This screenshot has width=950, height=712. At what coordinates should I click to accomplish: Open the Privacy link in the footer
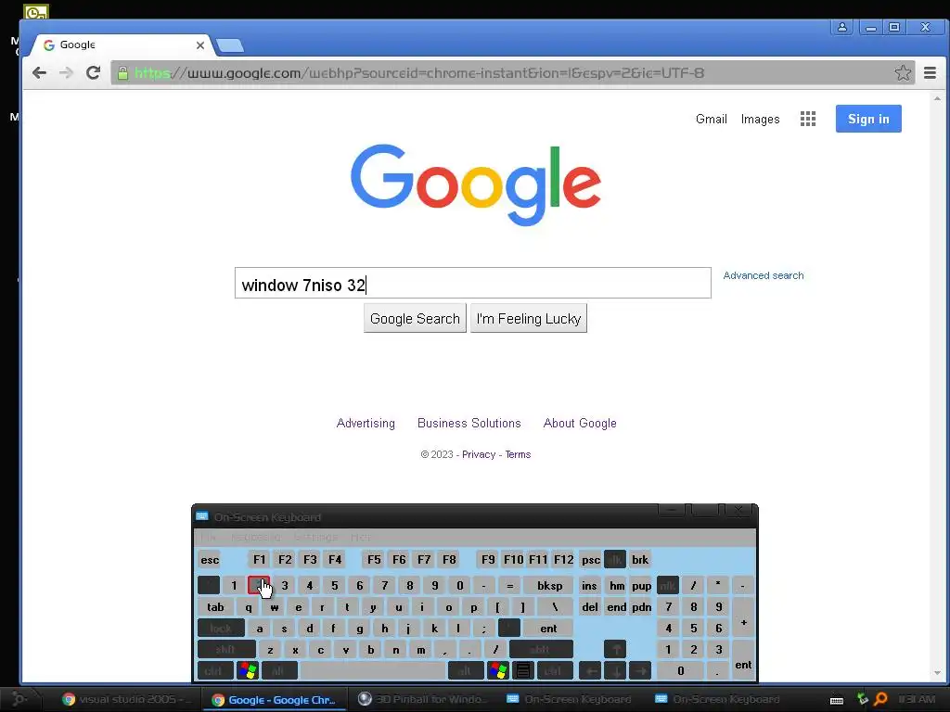[479, 454]
